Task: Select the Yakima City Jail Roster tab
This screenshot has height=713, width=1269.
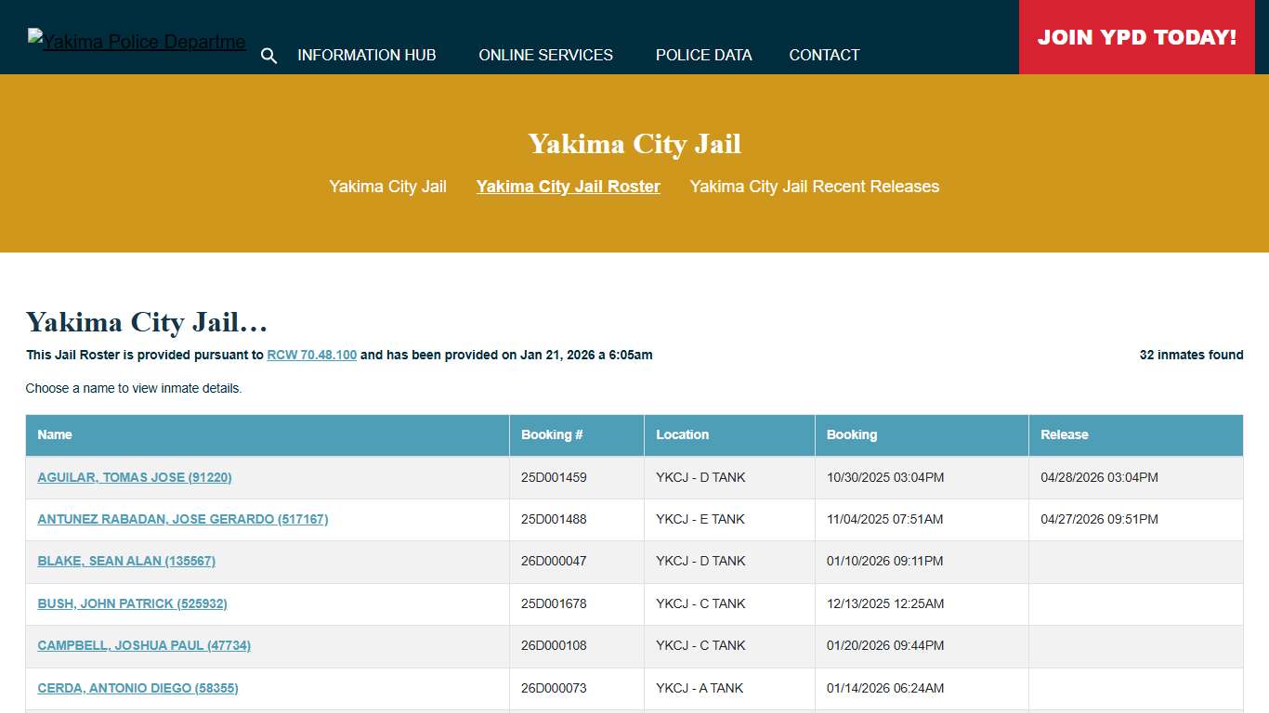Action: (x=568, y=187)
